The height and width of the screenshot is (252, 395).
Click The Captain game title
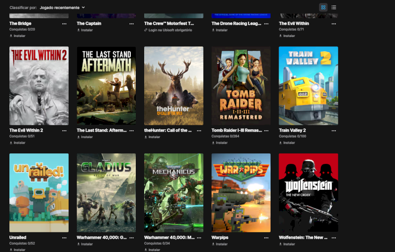pyautogui.click(x=89, y=23)
